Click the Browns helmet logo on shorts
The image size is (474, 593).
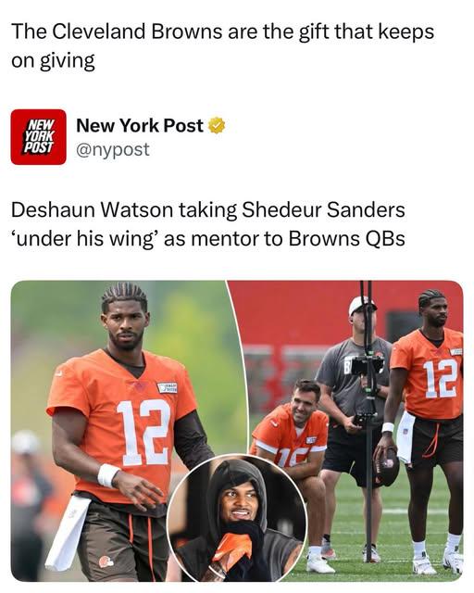click(106, 561)
